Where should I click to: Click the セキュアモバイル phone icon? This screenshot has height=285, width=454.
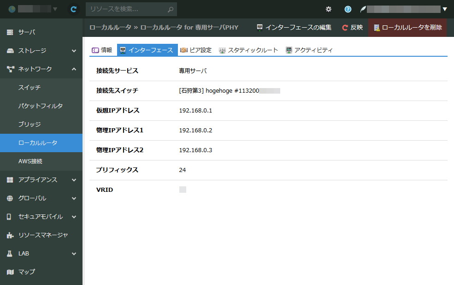pos(9,217)
